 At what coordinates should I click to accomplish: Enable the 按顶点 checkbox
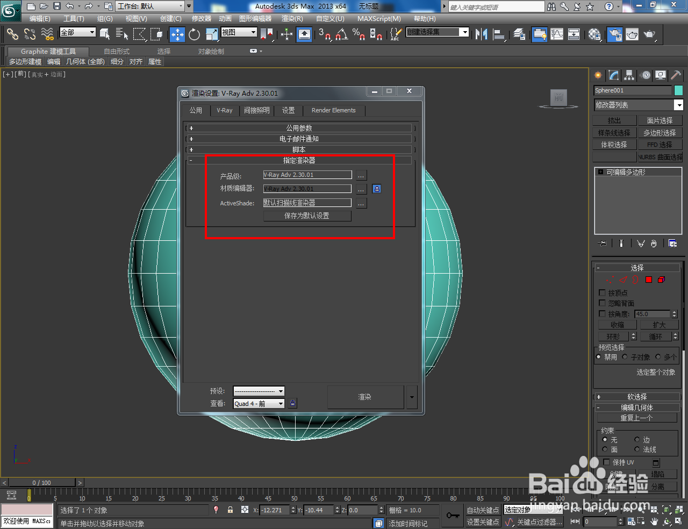[602, 293]
